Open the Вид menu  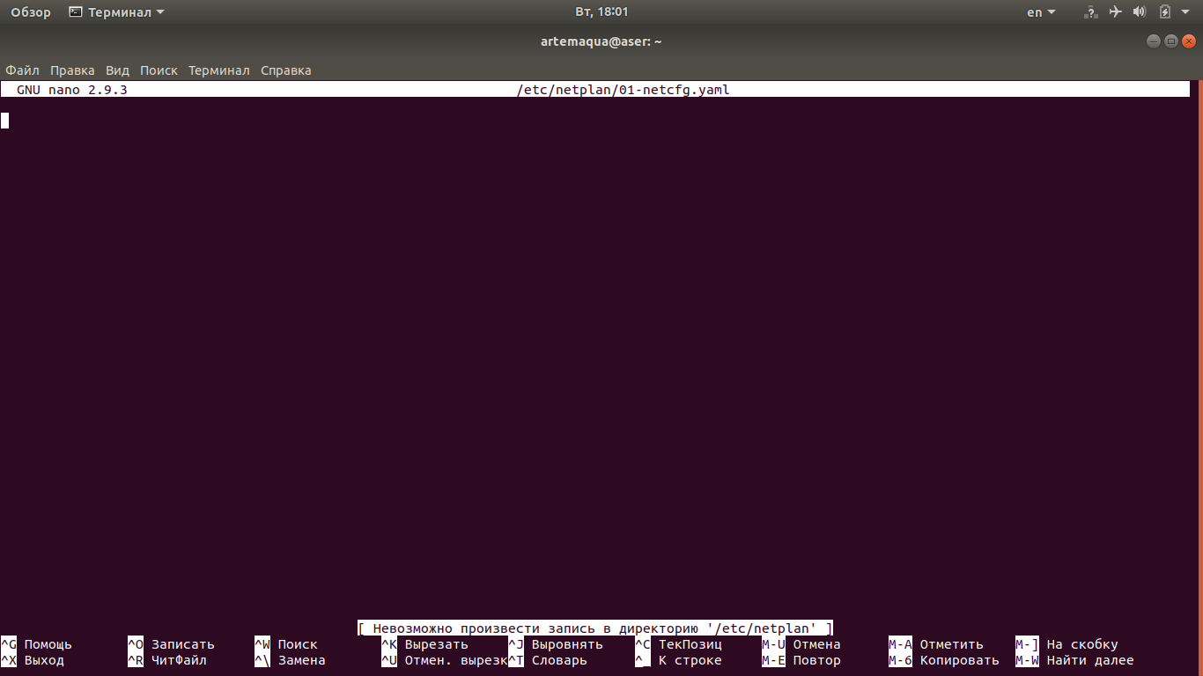point(117,70)
